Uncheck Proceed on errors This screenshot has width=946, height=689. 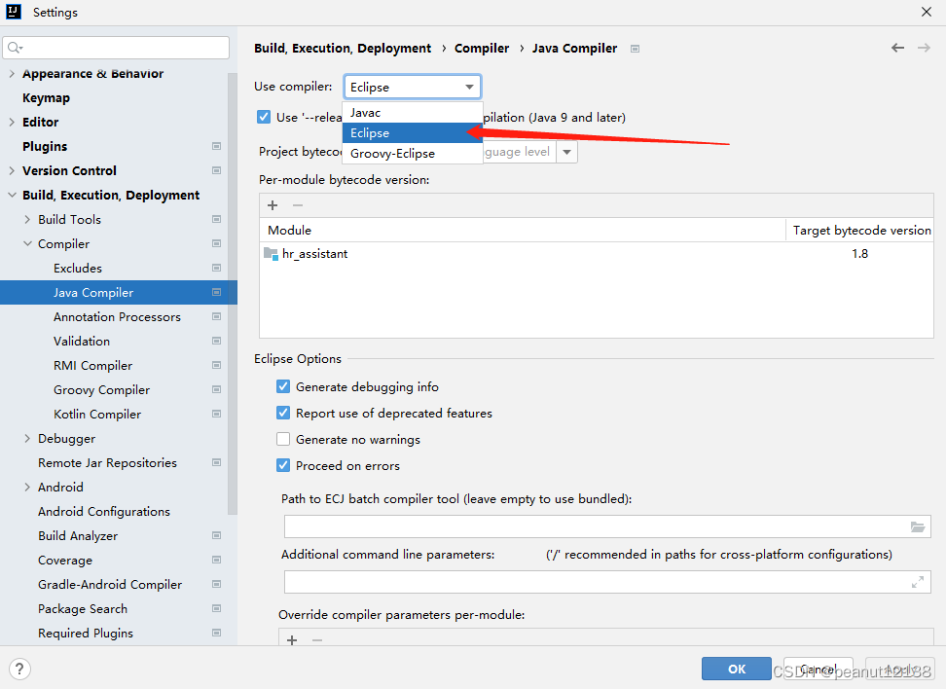point(282,465)
